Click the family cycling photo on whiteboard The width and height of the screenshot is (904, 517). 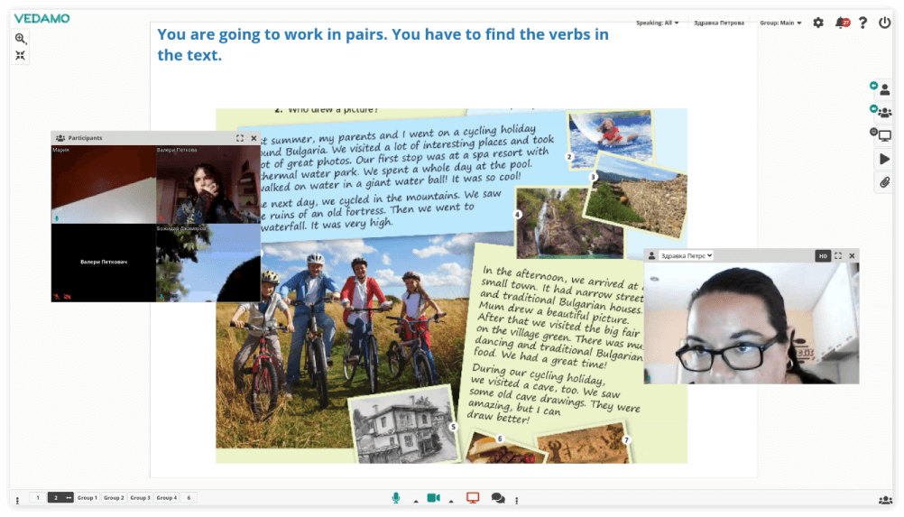point(346,340)
